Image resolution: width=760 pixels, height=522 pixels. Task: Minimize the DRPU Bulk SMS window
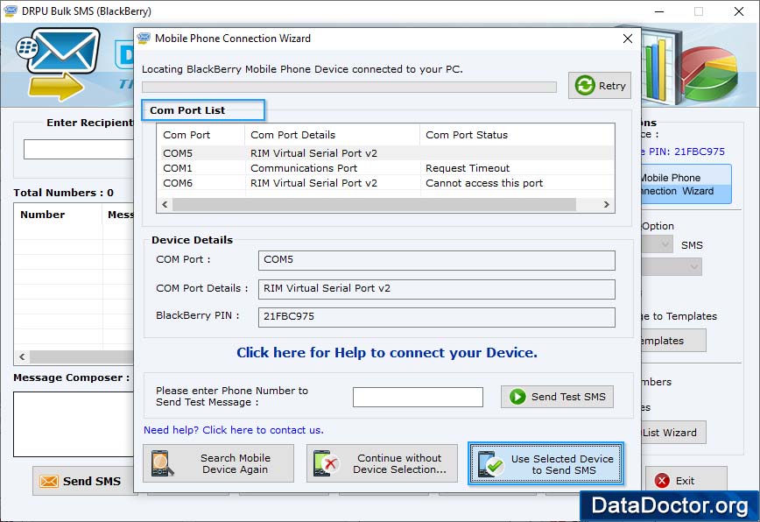click(658, 11)
